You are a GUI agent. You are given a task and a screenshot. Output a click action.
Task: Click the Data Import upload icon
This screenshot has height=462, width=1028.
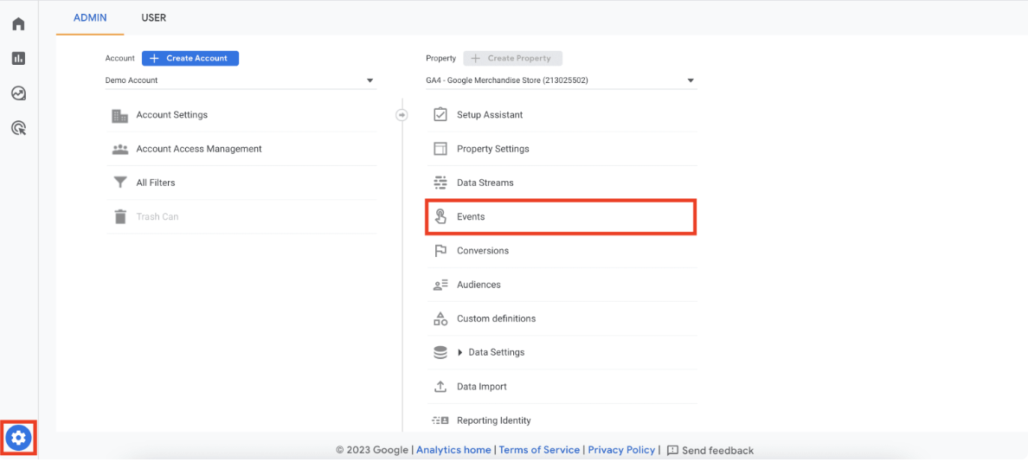pyautogui.click(x=440, y=387)
